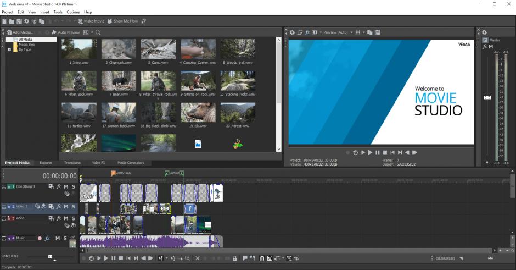Expand the By Type tree node
516x270 pixels.
point(9,49)
